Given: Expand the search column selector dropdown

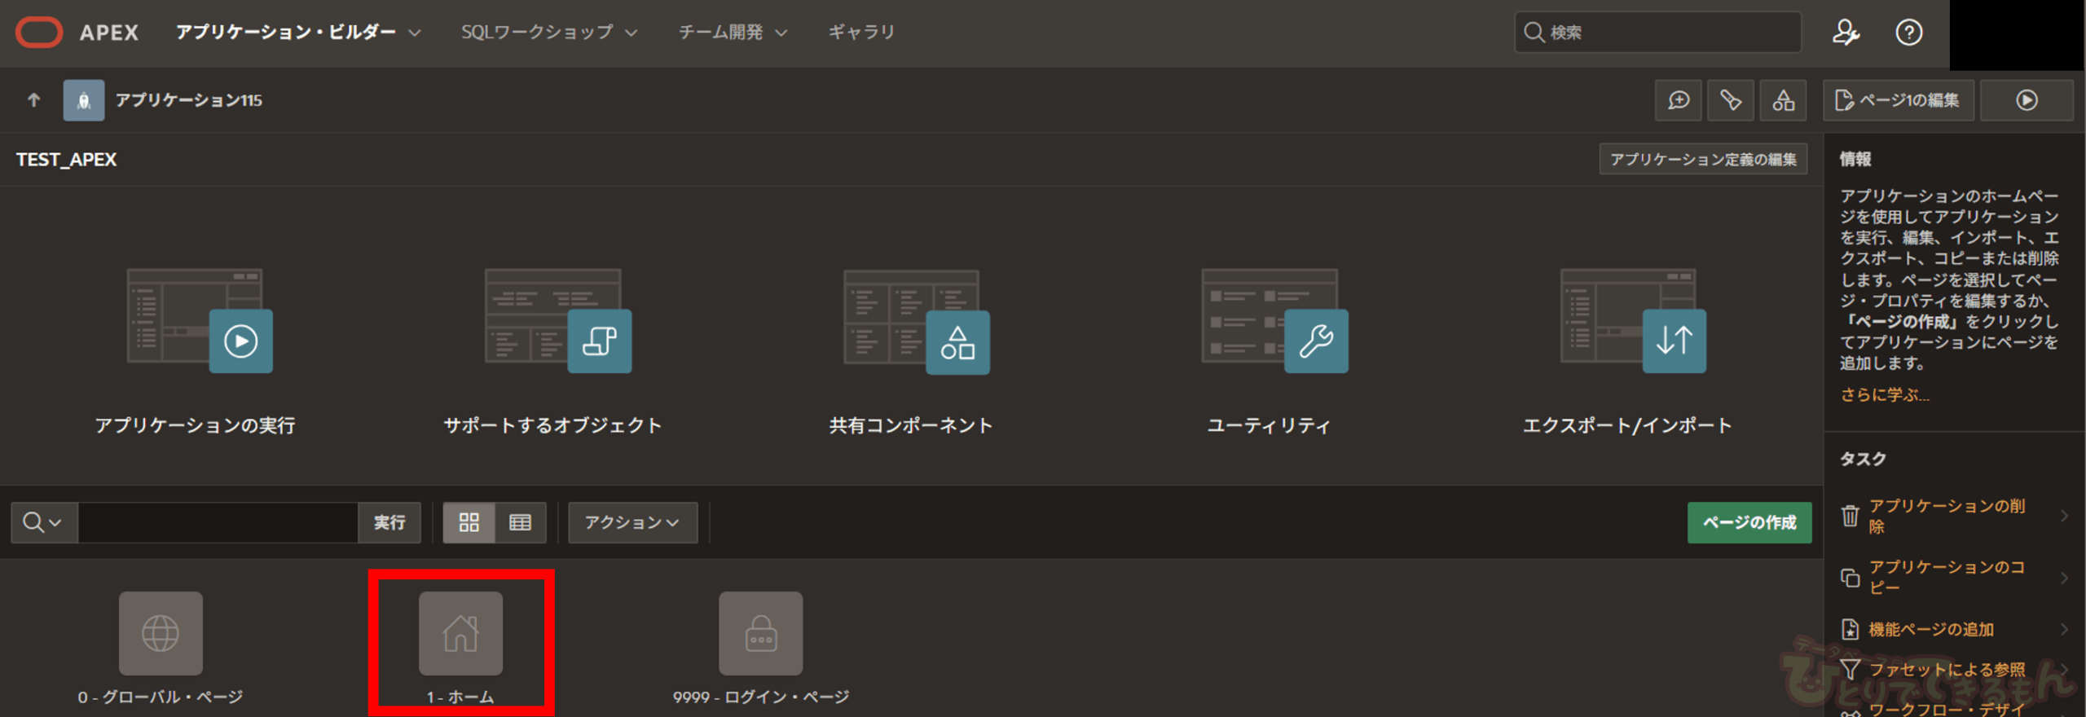Looking at the screenshot, I should tap(43, 522).
